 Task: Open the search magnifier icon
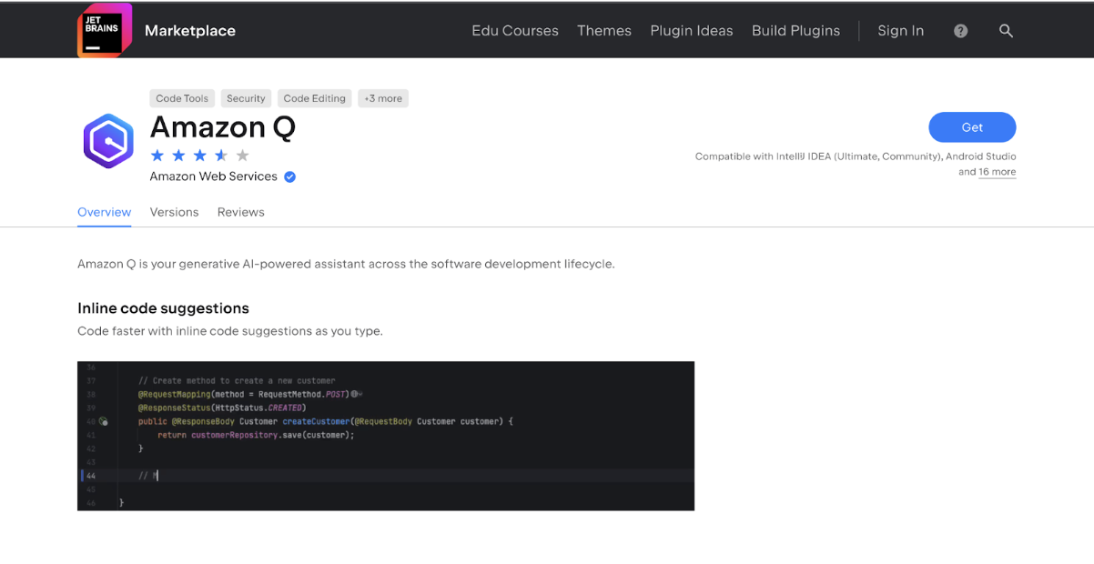(x=1006, y=30)
